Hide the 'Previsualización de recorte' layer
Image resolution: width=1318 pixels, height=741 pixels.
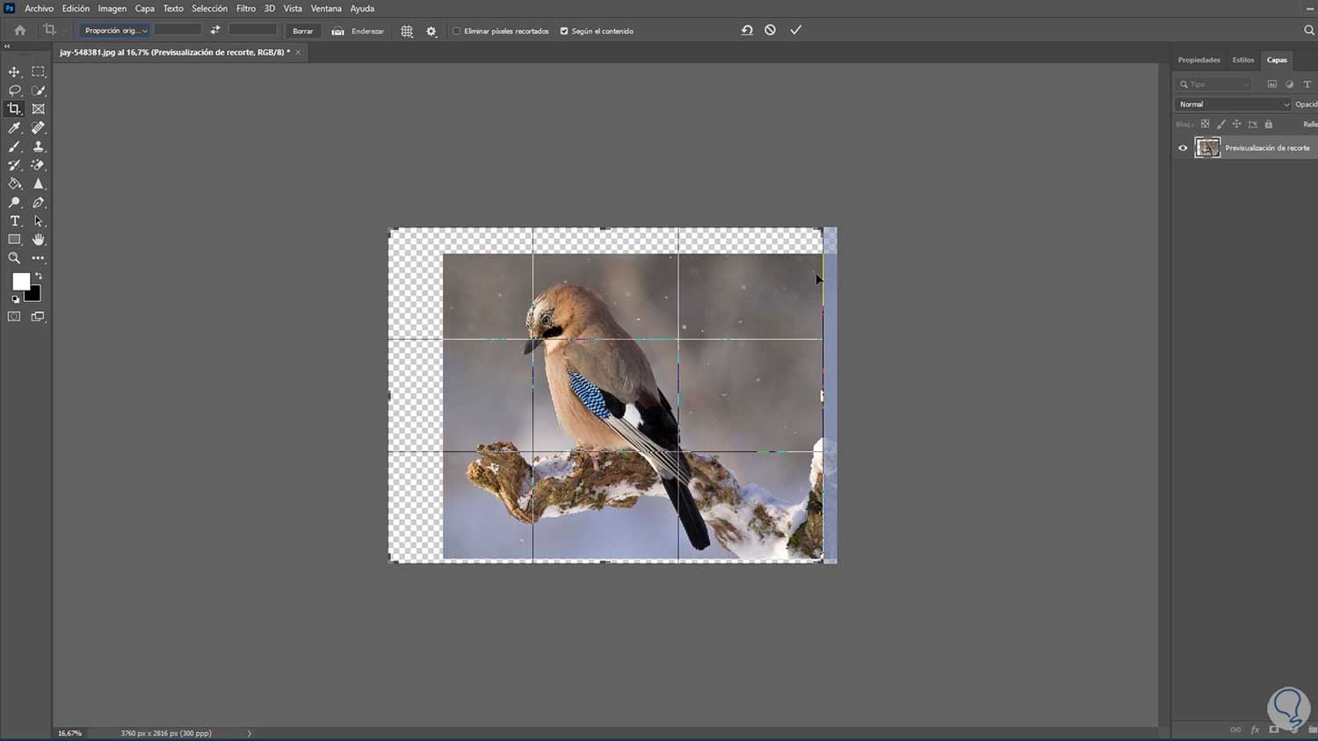[x=1183, y=147]
